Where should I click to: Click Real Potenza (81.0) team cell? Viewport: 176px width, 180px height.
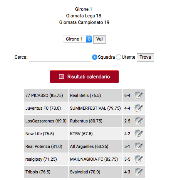click(46, 146)
